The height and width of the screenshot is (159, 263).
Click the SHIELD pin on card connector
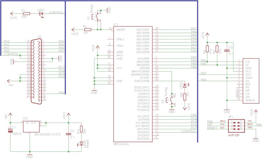[x=251, y=100]
